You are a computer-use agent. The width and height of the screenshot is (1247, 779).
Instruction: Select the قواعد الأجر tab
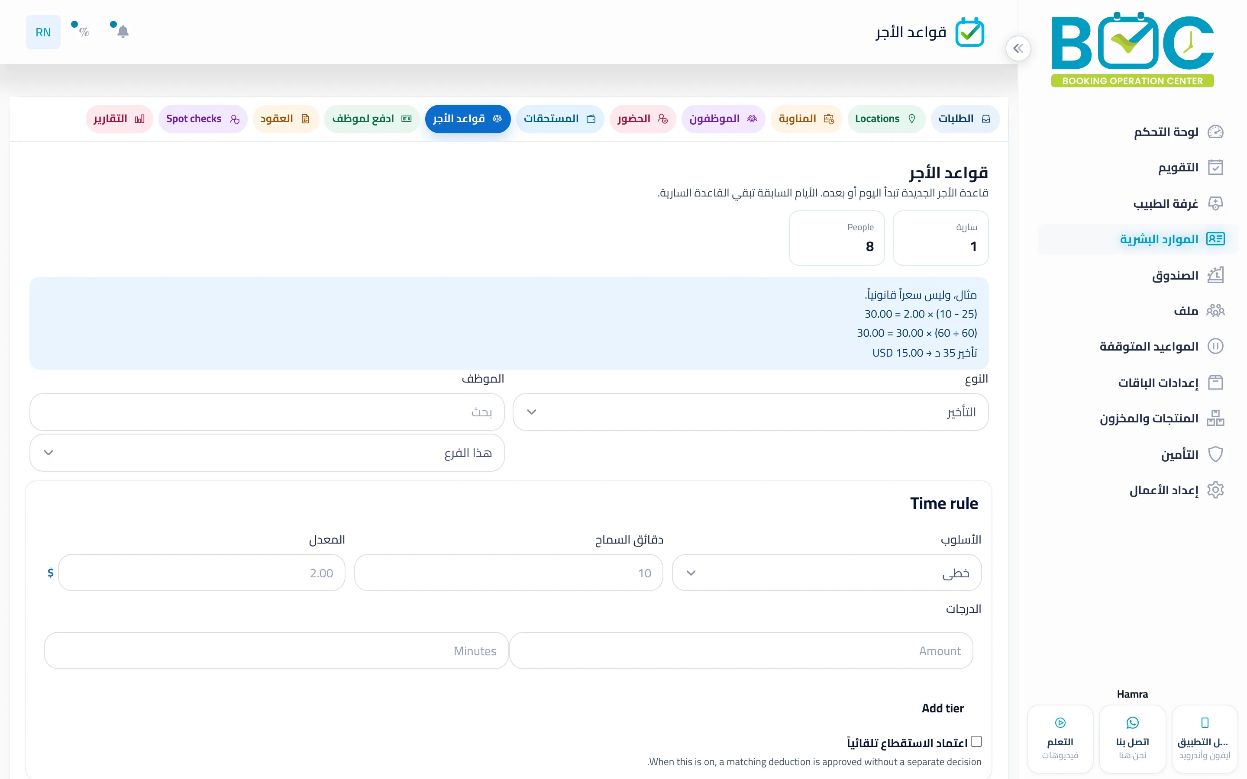tap(467, 119)
